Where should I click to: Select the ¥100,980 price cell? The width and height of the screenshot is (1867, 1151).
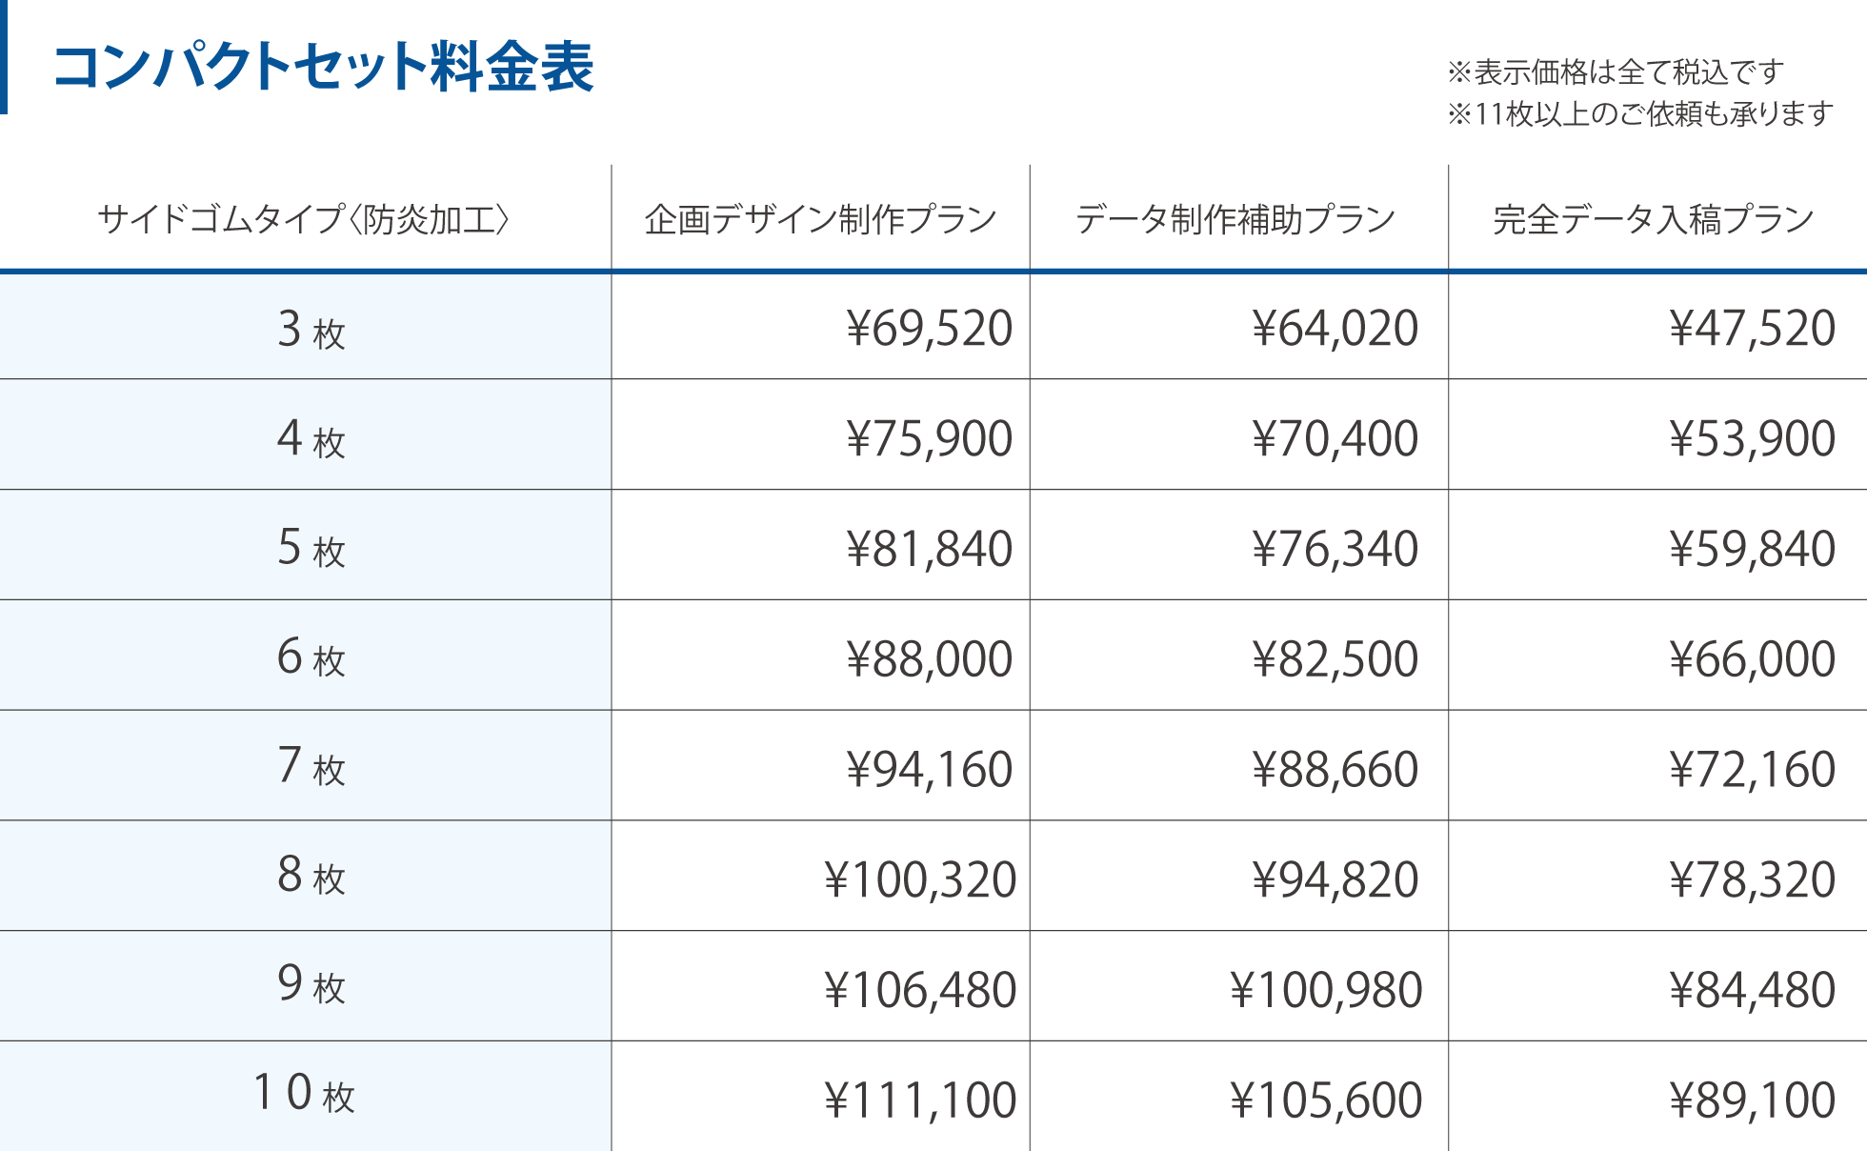click(1325, 990)
